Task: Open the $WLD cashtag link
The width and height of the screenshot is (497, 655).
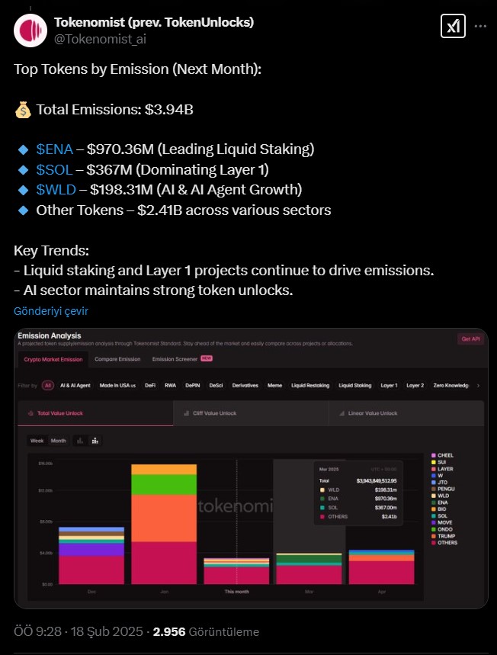Action: pyautogui.click(x=56, y=190)
